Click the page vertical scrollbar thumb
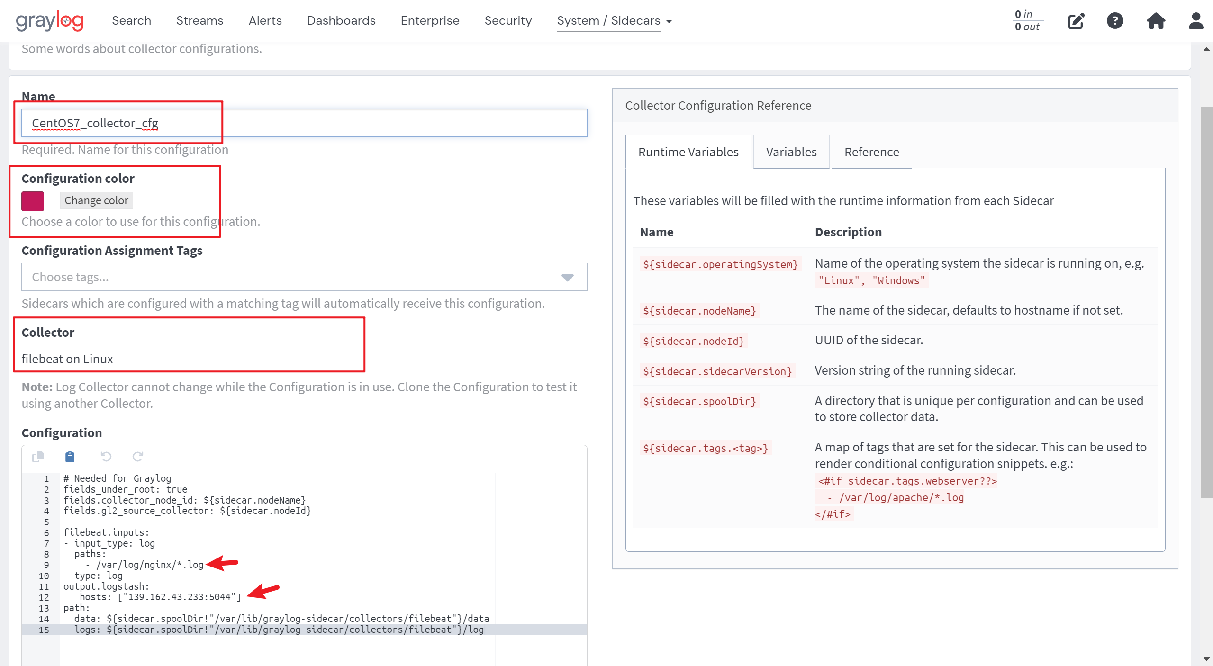Viewport: 1213px width, 666px height. (x=1206, y=303)
